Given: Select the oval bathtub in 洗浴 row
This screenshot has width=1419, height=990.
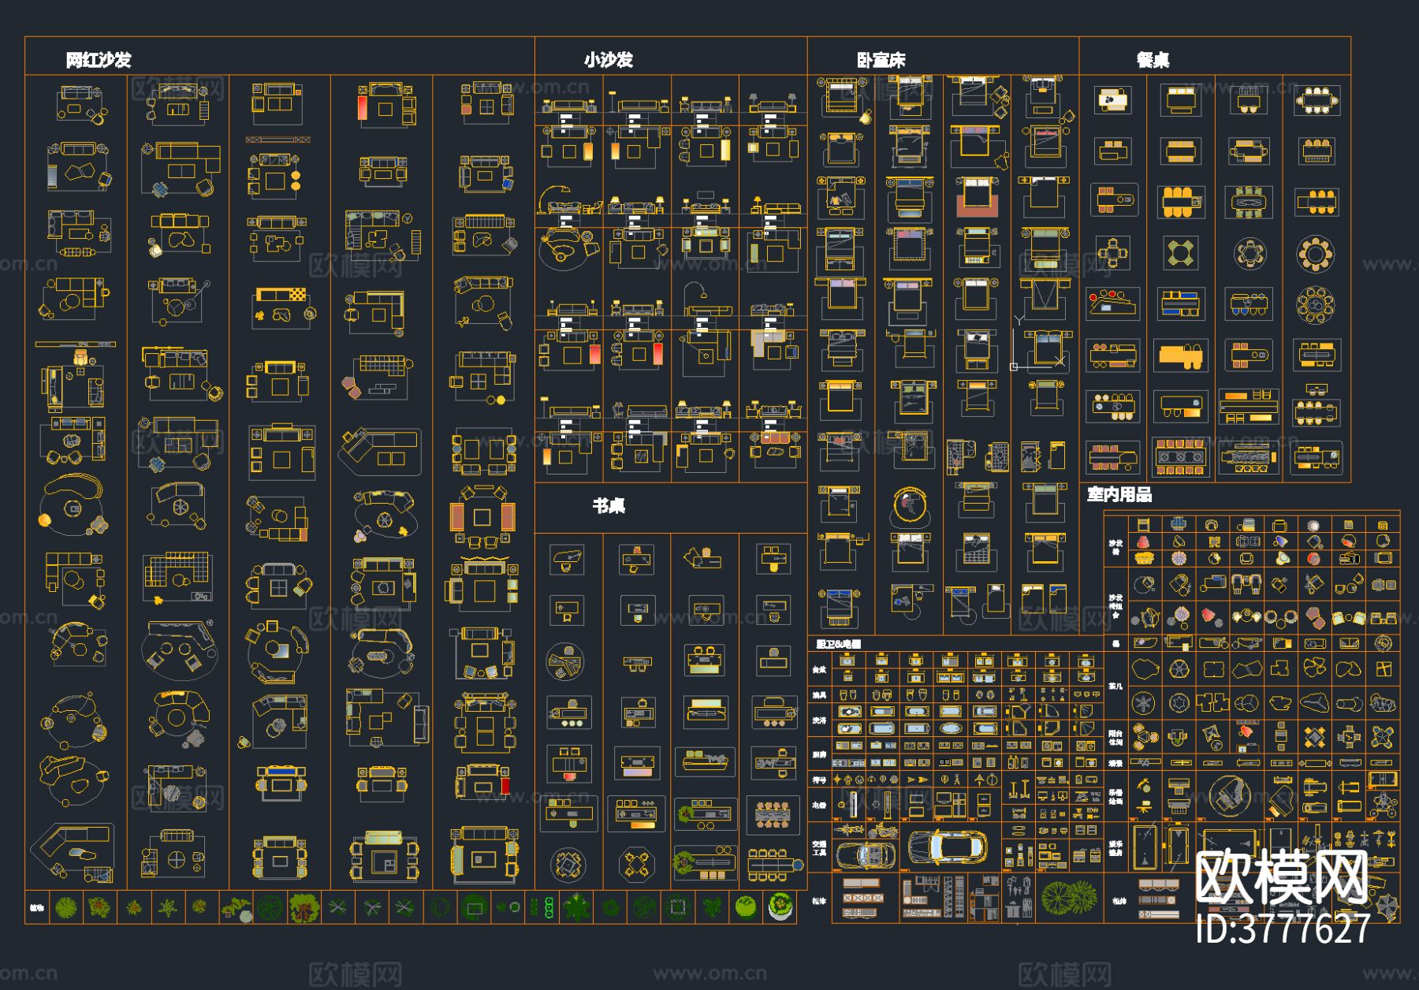Looking at the screenshot, I should point(950,729).
